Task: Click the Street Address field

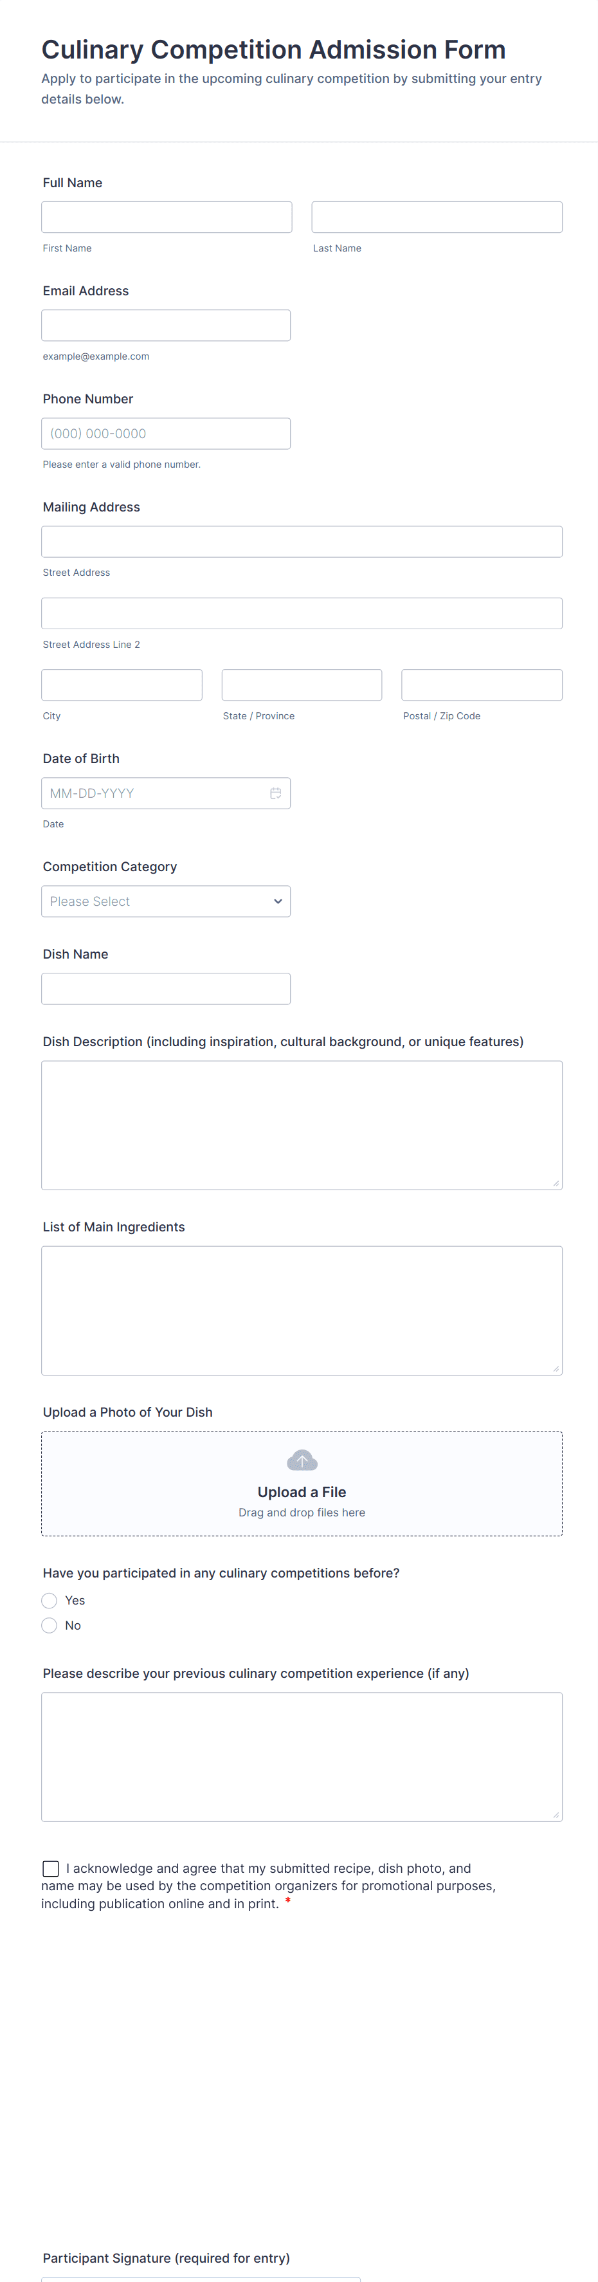Action: [x=301, y=541]
